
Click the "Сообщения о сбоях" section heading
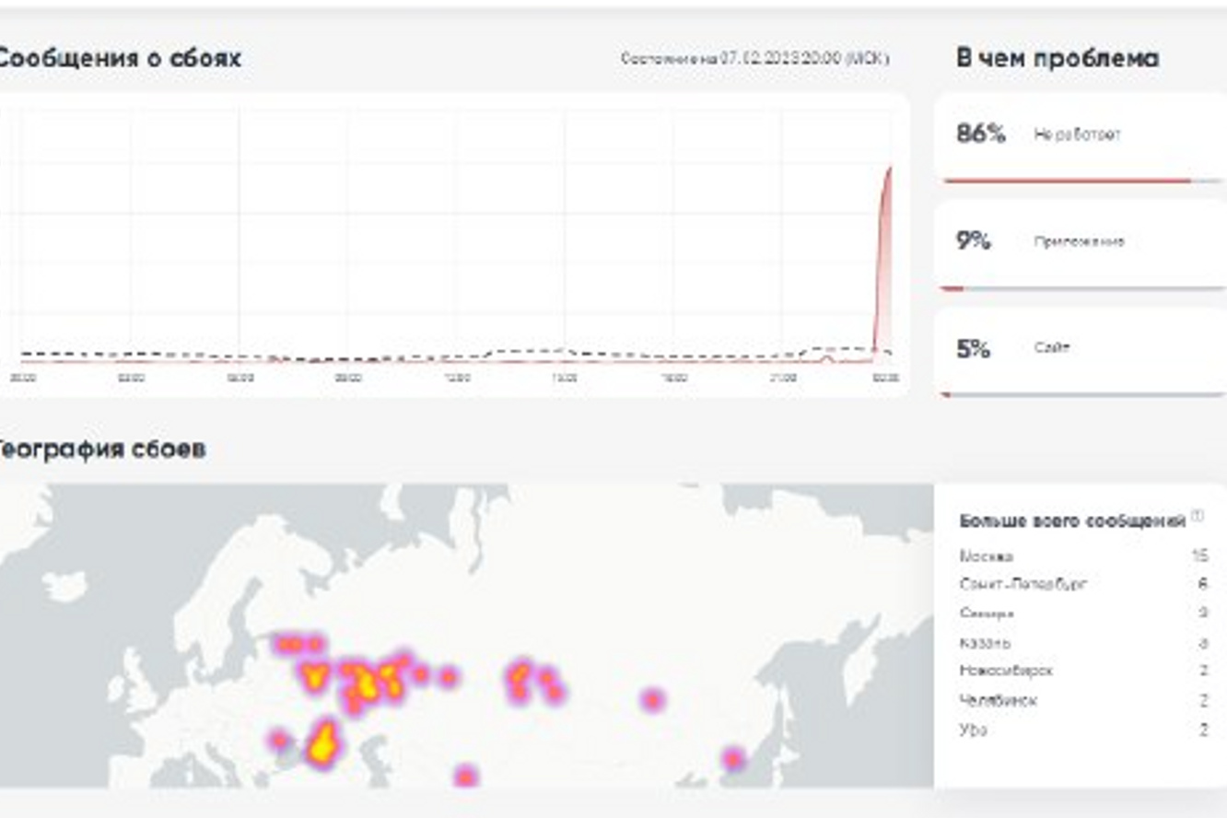coord(118,58)
